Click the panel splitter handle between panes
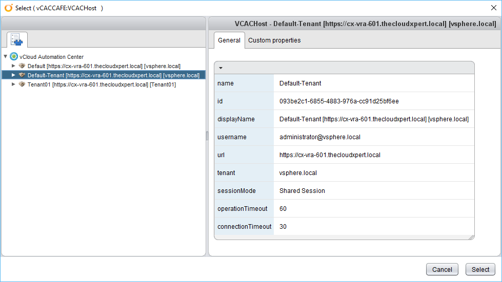The width and height of the screenshot is (502, 282). [207, 136]
